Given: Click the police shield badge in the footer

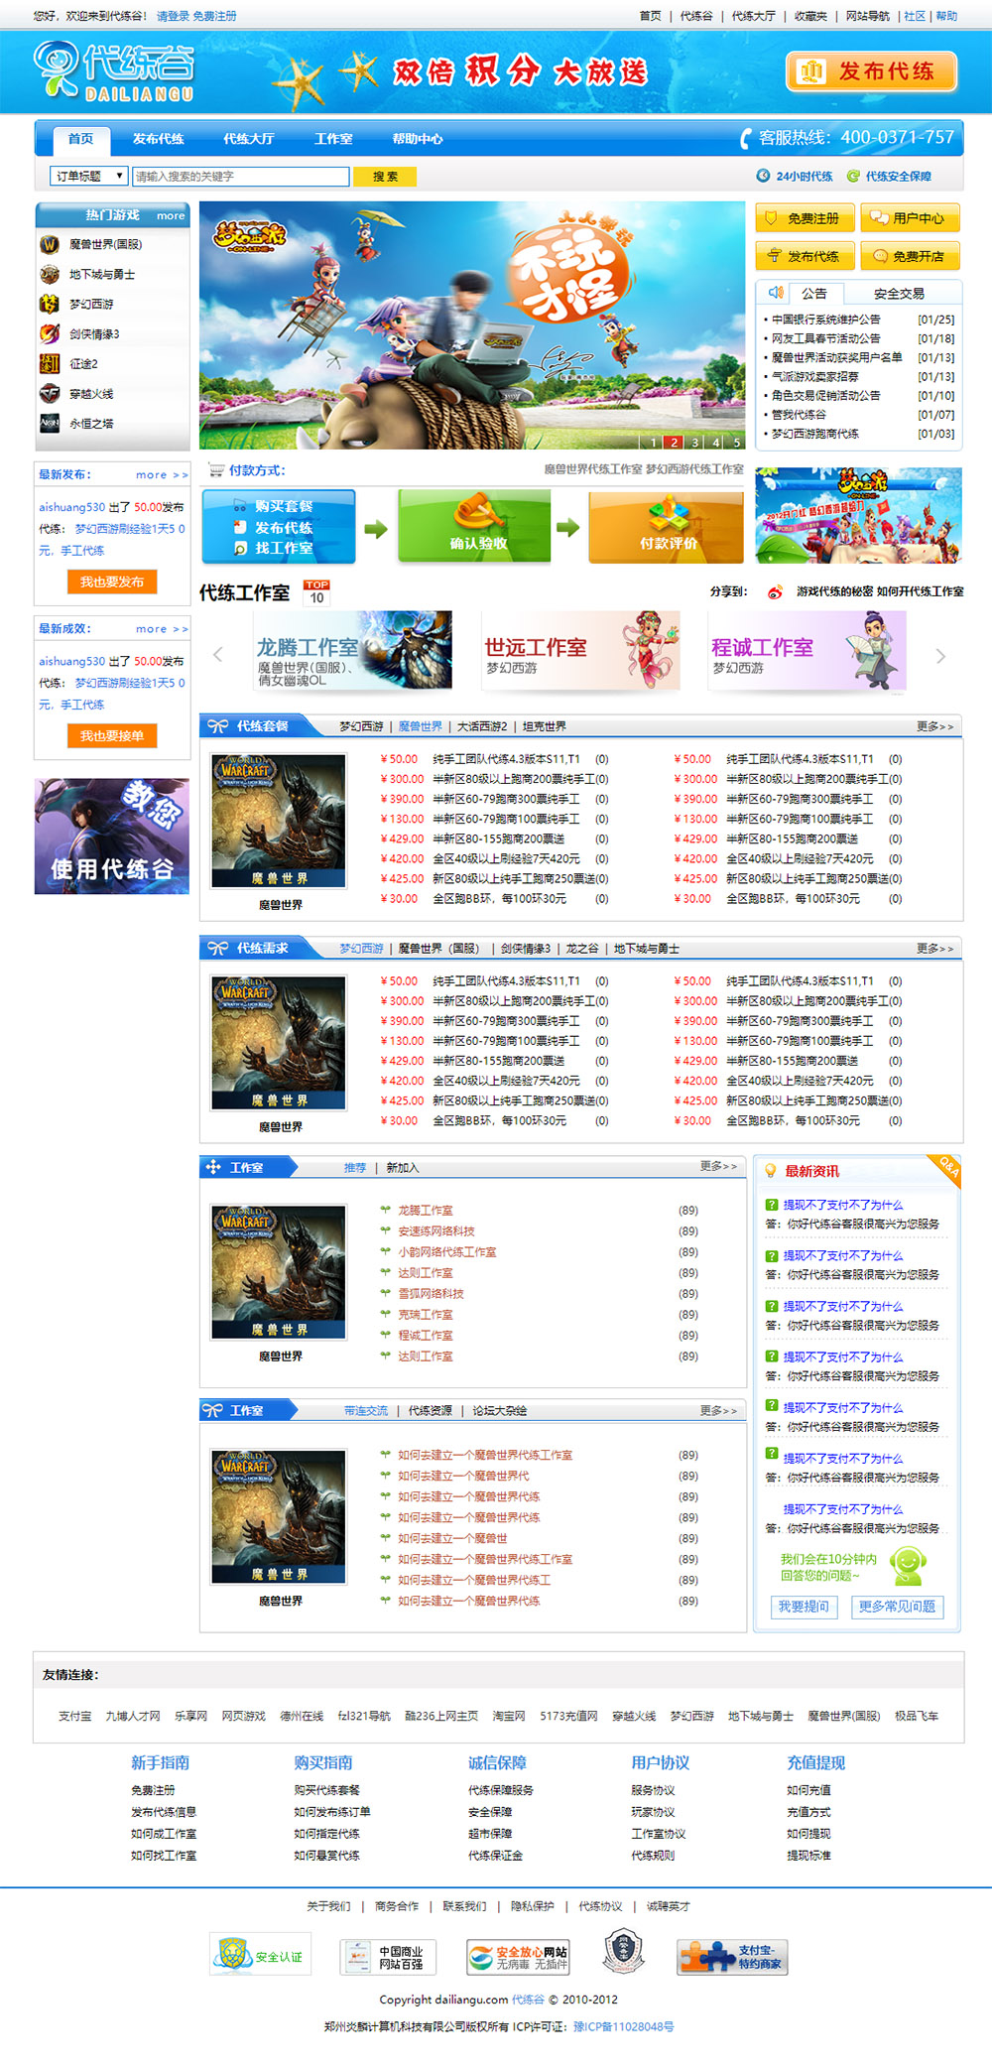Looking at the screenshot, I should (x=624, y=1952).
